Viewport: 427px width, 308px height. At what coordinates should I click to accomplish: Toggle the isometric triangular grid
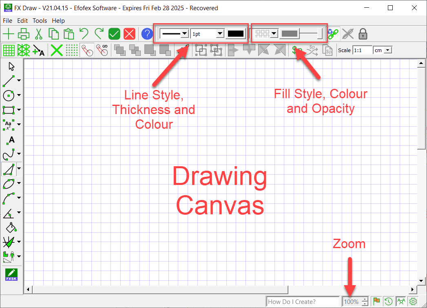click(x=24, y=51)
